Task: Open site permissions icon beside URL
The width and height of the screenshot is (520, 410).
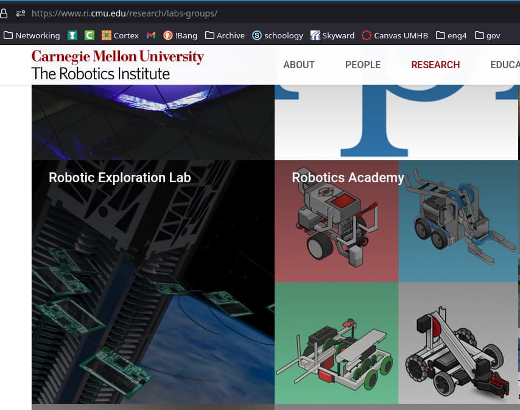Action: [20, 13]
